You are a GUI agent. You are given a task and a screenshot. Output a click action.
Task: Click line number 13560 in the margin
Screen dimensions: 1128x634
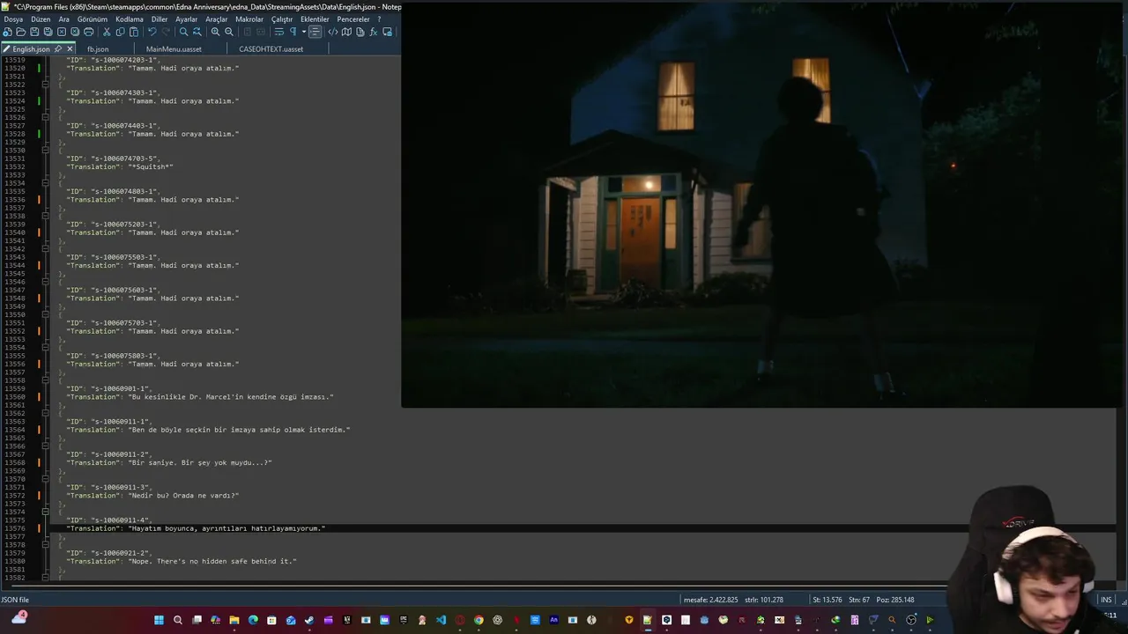click(14, 397)
